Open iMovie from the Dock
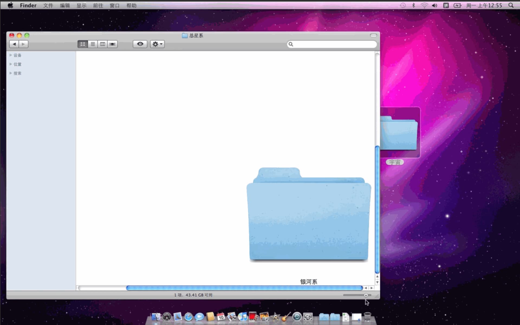The height and width of the screenshot is (325, 520). (x=275, y=317)
